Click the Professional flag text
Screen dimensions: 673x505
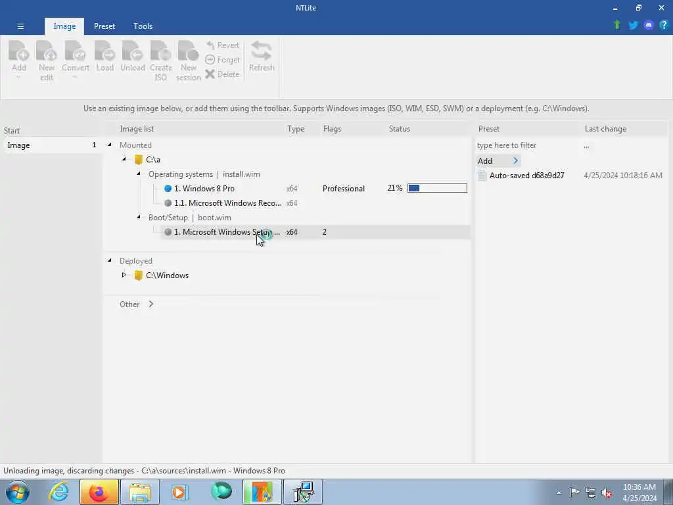pos(343,189)
